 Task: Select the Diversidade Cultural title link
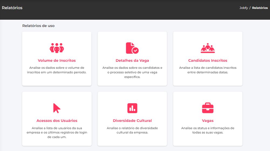[132, 121]
